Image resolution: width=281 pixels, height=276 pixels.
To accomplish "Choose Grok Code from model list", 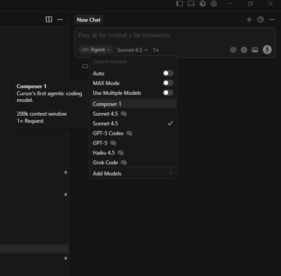I will pos(133,163).
